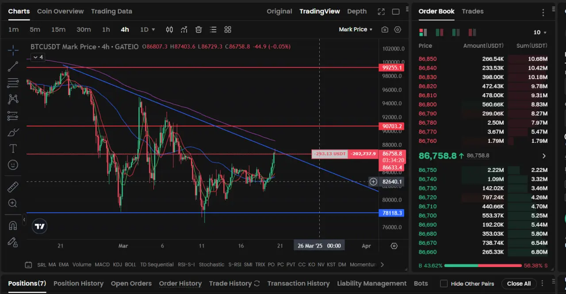Image resolution: width=566 pixels, height=294 pixels.
Task: Select the brush drawing tool
Action: [x=13, y=132]
